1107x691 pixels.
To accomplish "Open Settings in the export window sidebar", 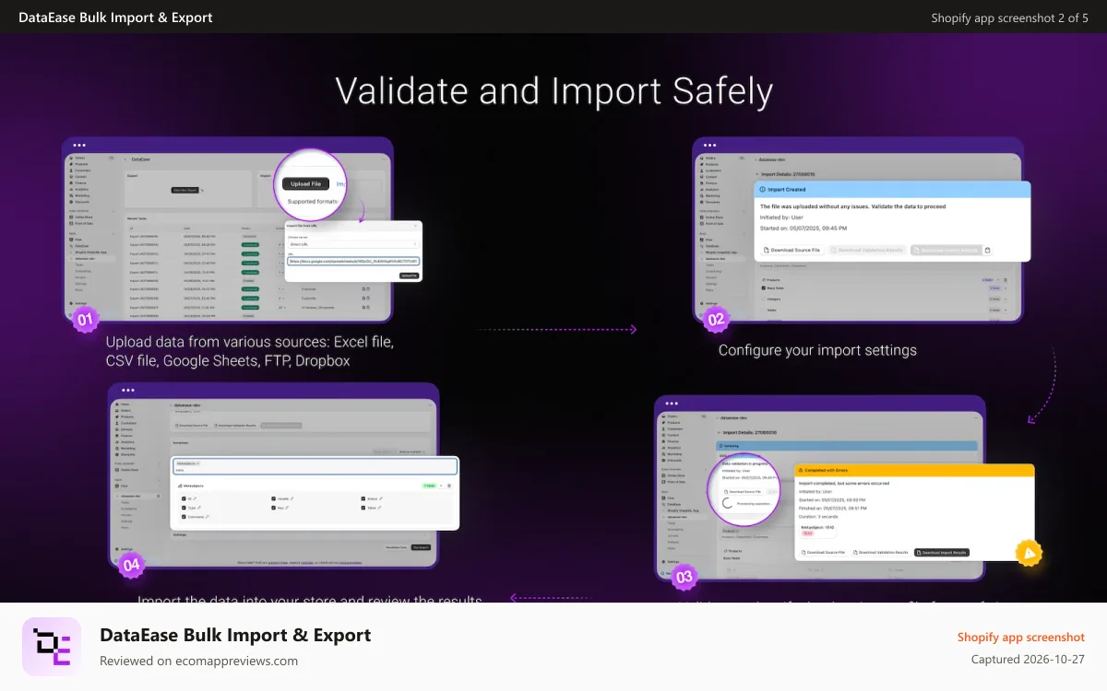I will pyautogui.click(x=78, y=303).
